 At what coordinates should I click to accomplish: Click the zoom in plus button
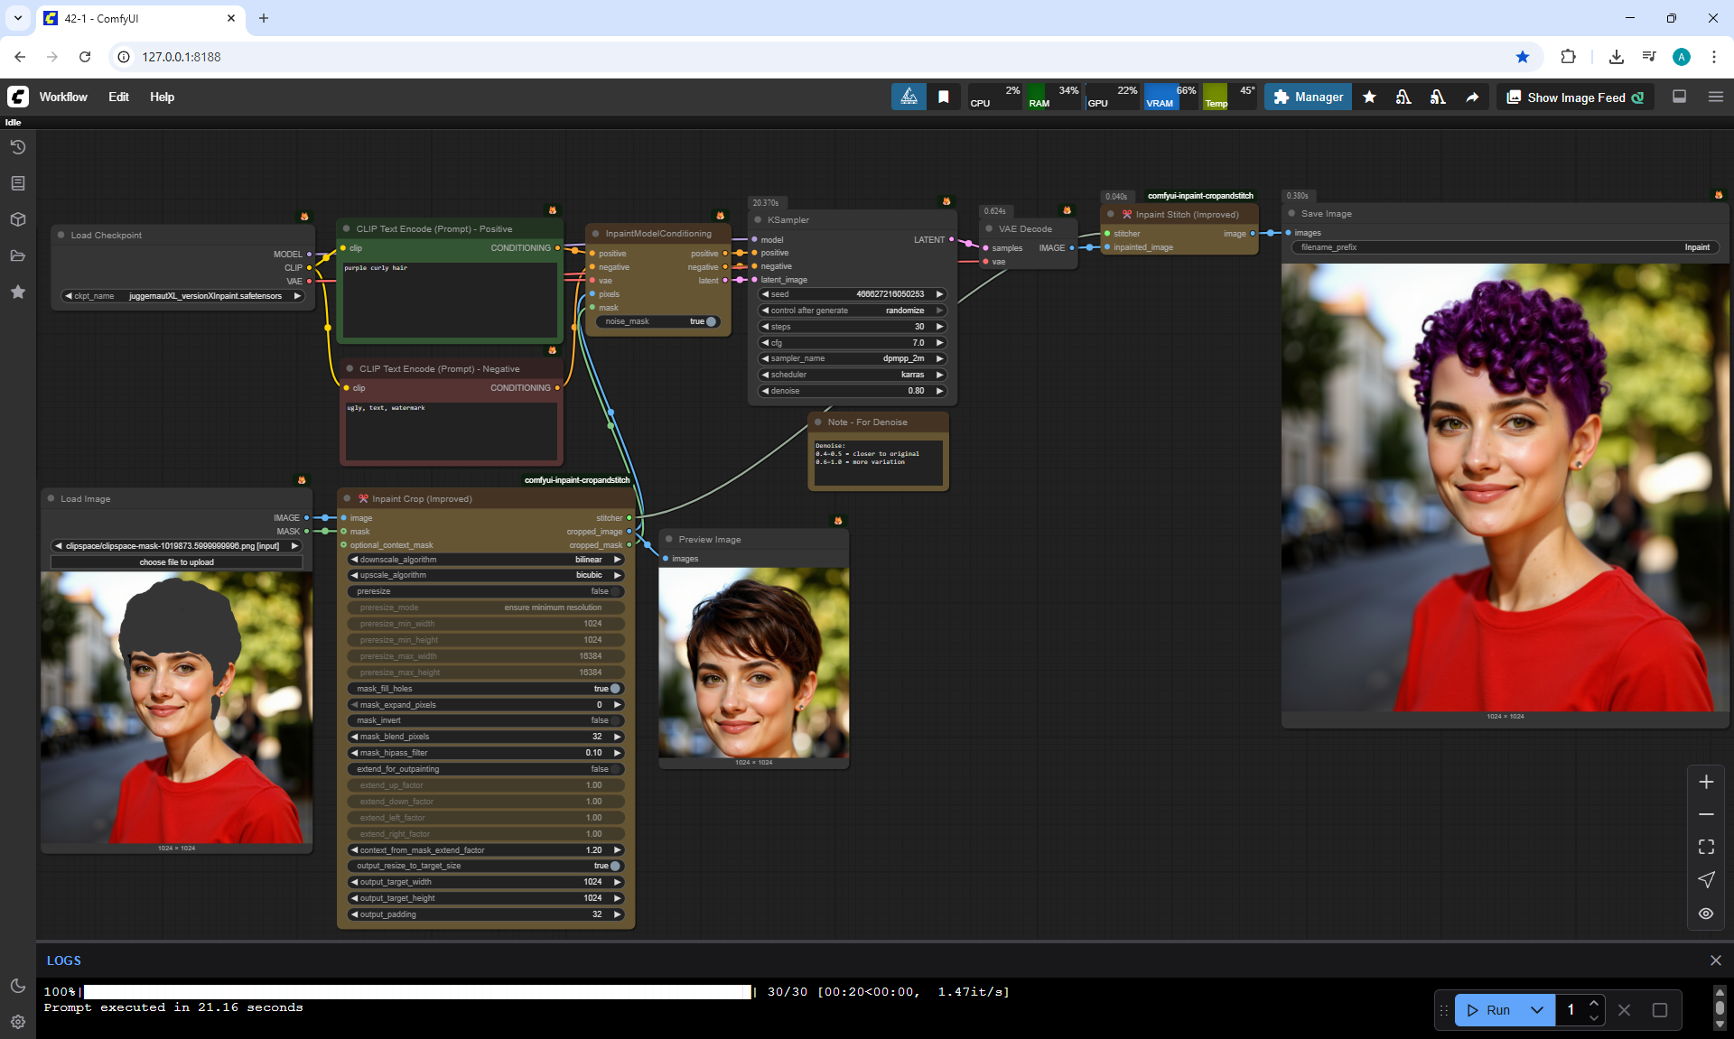click(x=1706, y=782)
